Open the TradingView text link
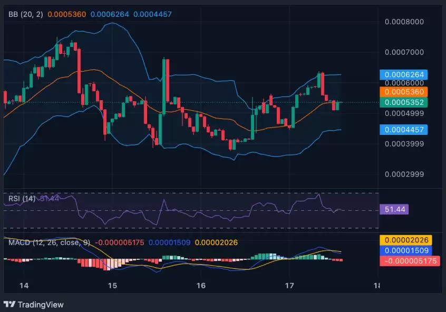Screen dimensions: 446x312 click(x=41, y=305)
